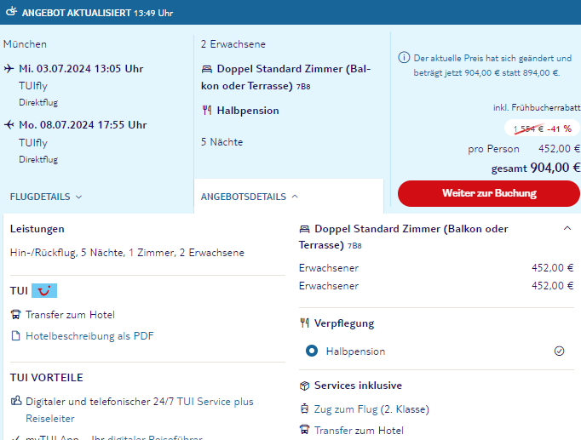Click the cutlery icon next to top Halbpension

(x=207, y=111)
